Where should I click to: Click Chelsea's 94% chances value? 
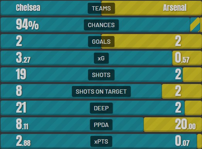27,24
